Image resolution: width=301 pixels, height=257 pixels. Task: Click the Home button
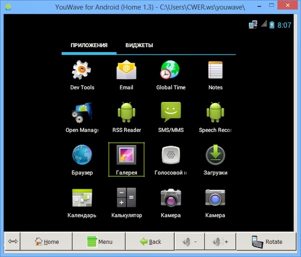tap(47, 241)
